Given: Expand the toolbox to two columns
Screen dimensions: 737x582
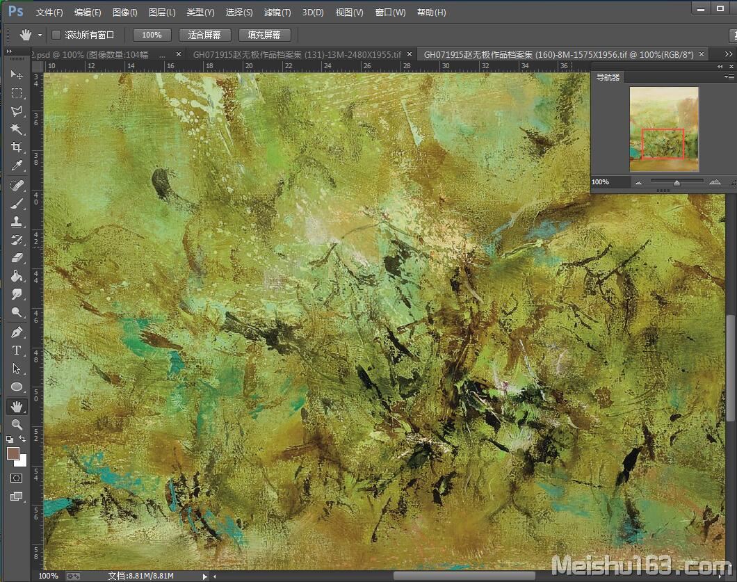Looking at the screenshot, I should pyautogui.click(x=9, y=51).
